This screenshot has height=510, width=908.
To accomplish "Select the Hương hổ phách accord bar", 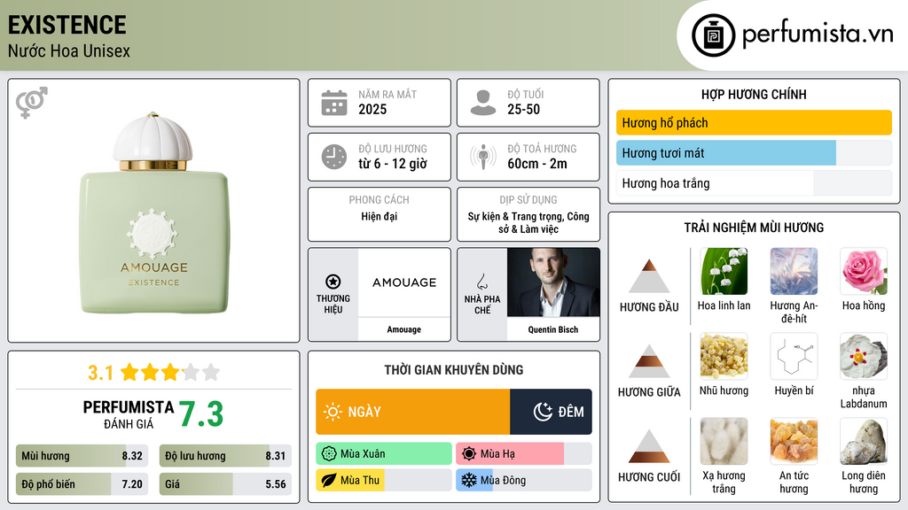I will [x=754, y=122].
